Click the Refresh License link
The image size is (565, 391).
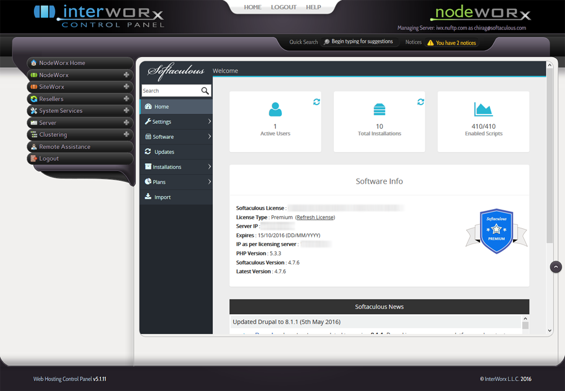pos(315,218)
